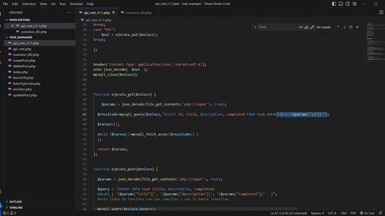
Task: Open updatePost.php in the file tree
Action: 25,95
